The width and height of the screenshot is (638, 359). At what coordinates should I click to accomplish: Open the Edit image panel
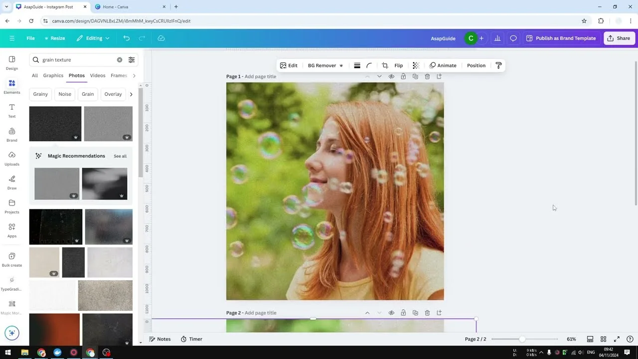(289, 65)
